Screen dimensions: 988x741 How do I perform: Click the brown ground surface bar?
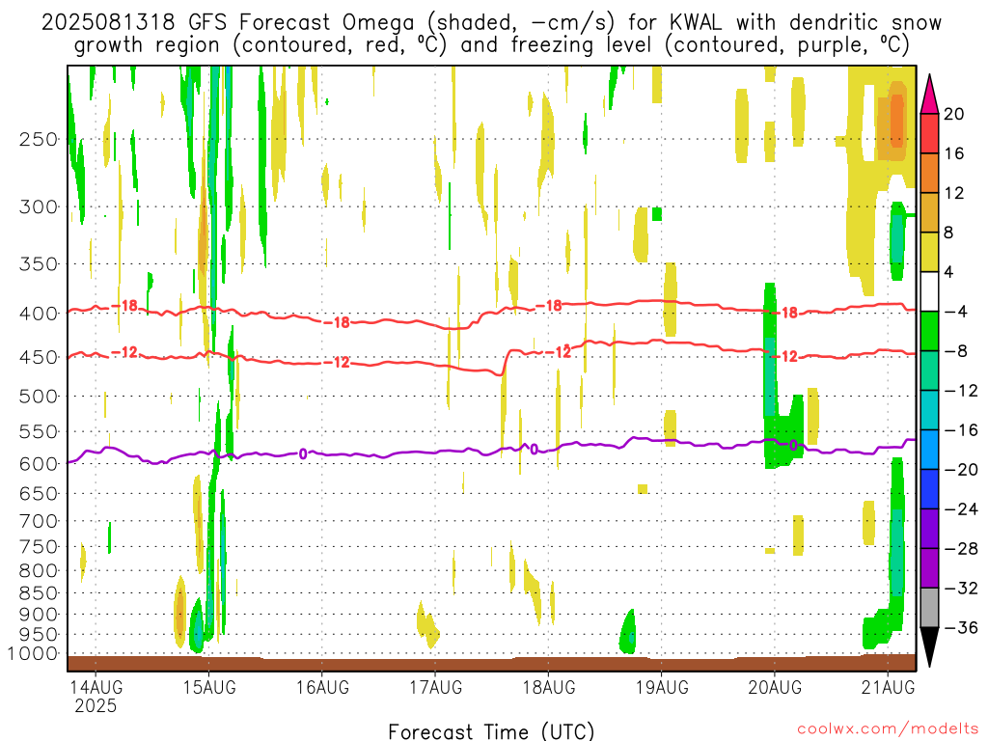click(x=491, y=663)
